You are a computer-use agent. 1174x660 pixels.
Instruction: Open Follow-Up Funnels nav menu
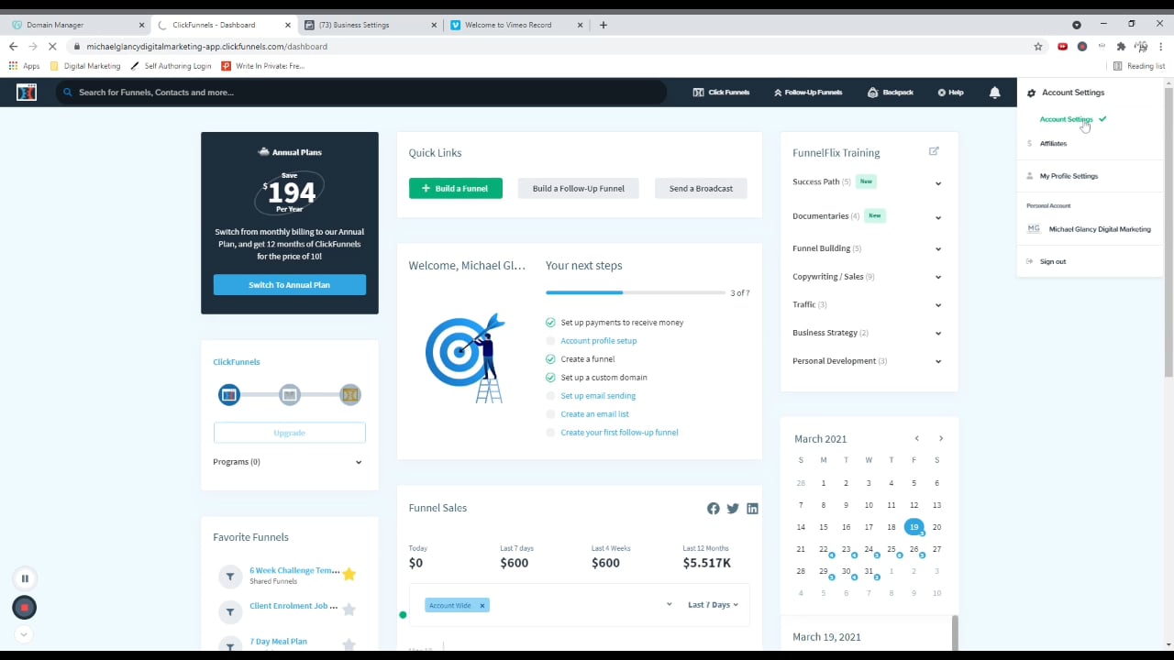point(808,93)
